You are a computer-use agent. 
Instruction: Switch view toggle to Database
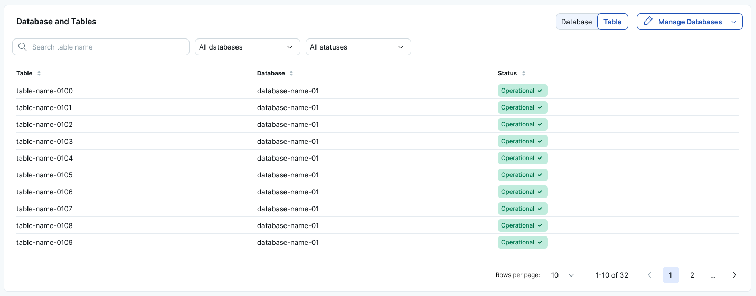point(577,22)
